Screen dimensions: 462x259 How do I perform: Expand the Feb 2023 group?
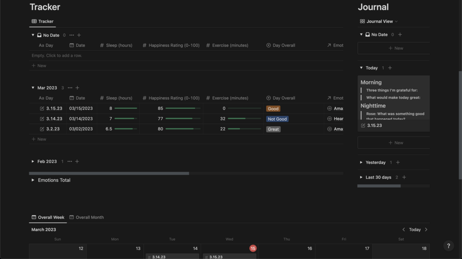[33, 161]
